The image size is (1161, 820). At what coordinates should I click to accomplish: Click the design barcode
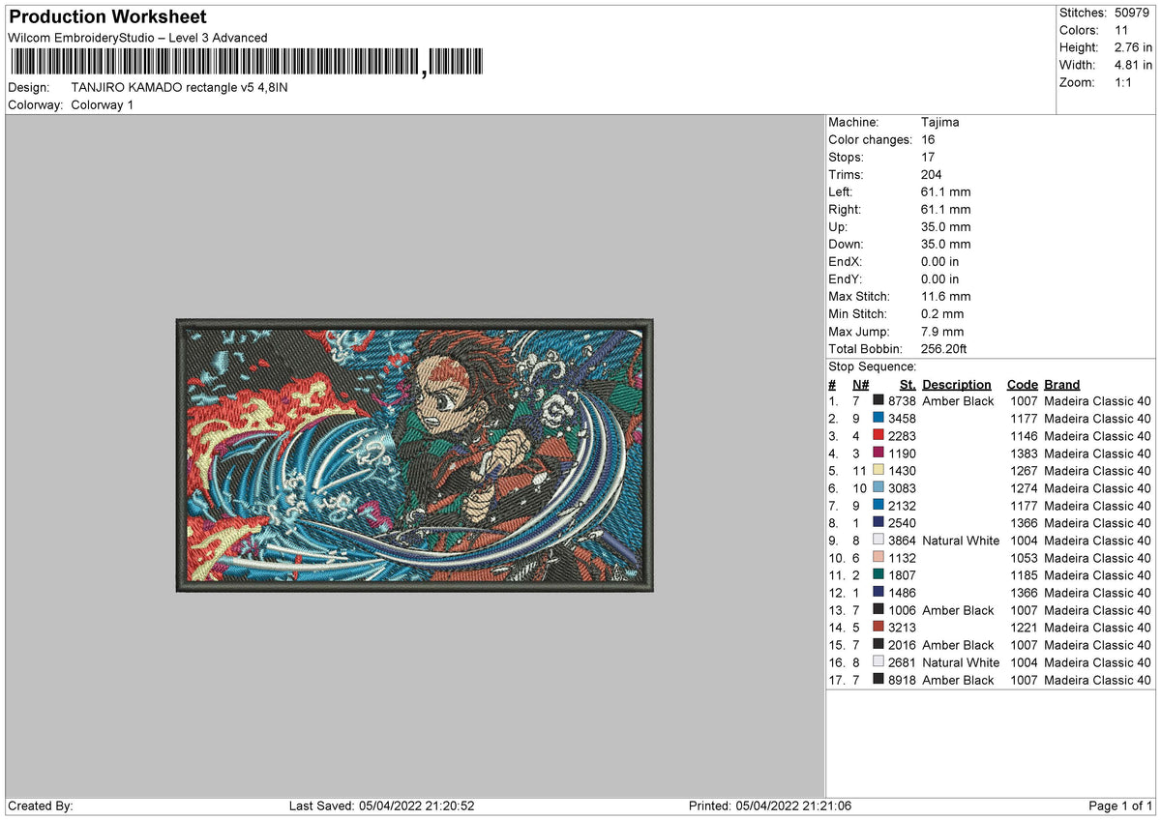(x=242, y=62)
